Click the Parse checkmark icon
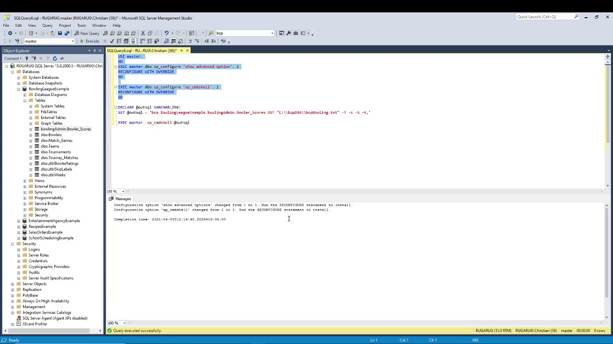 [112, 41]
